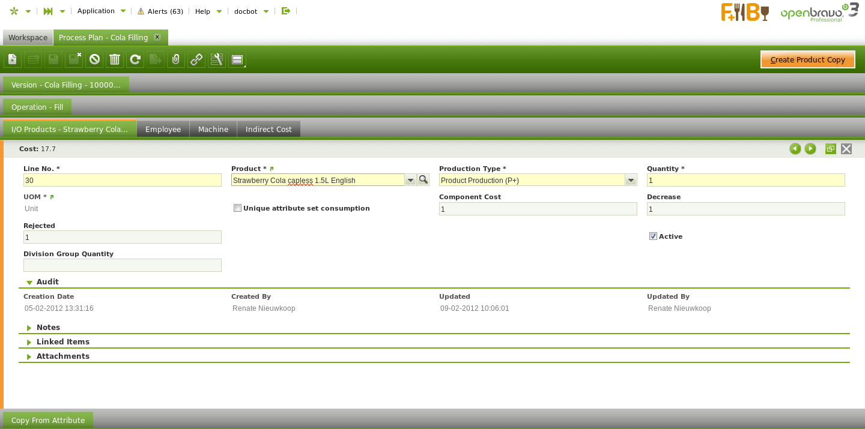This screenshot has height=429, width=865.
Task: Click the new document toolbar icon
Action: 12,59
